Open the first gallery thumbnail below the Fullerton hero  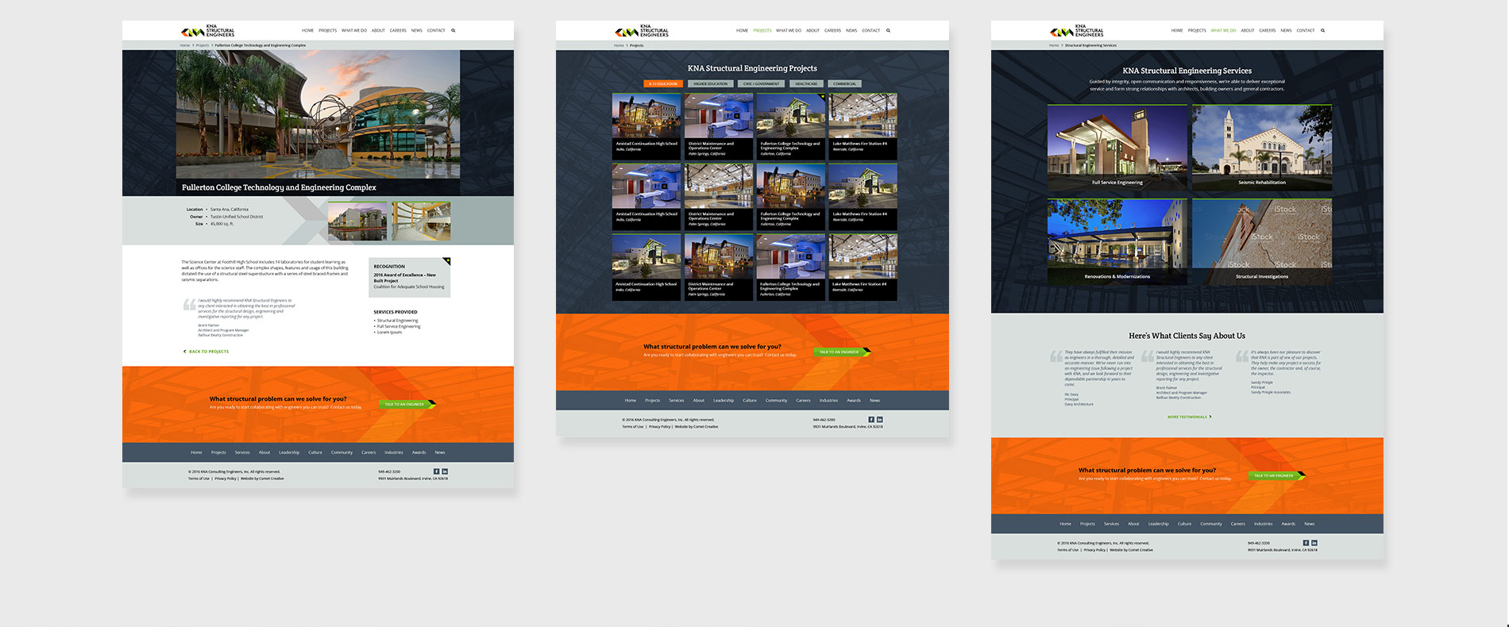click(357, 221)
